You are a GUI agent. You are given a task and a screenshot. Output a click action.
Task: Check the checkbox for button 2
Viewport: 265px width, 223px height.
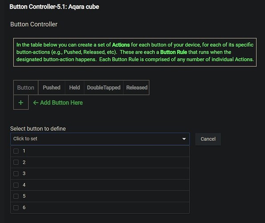click(x=16, y=162)
